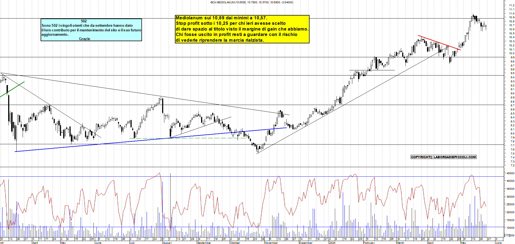Click the 9.5 price axis label
This screenshot has width=515, height=244.
click(x=512, y=73)
